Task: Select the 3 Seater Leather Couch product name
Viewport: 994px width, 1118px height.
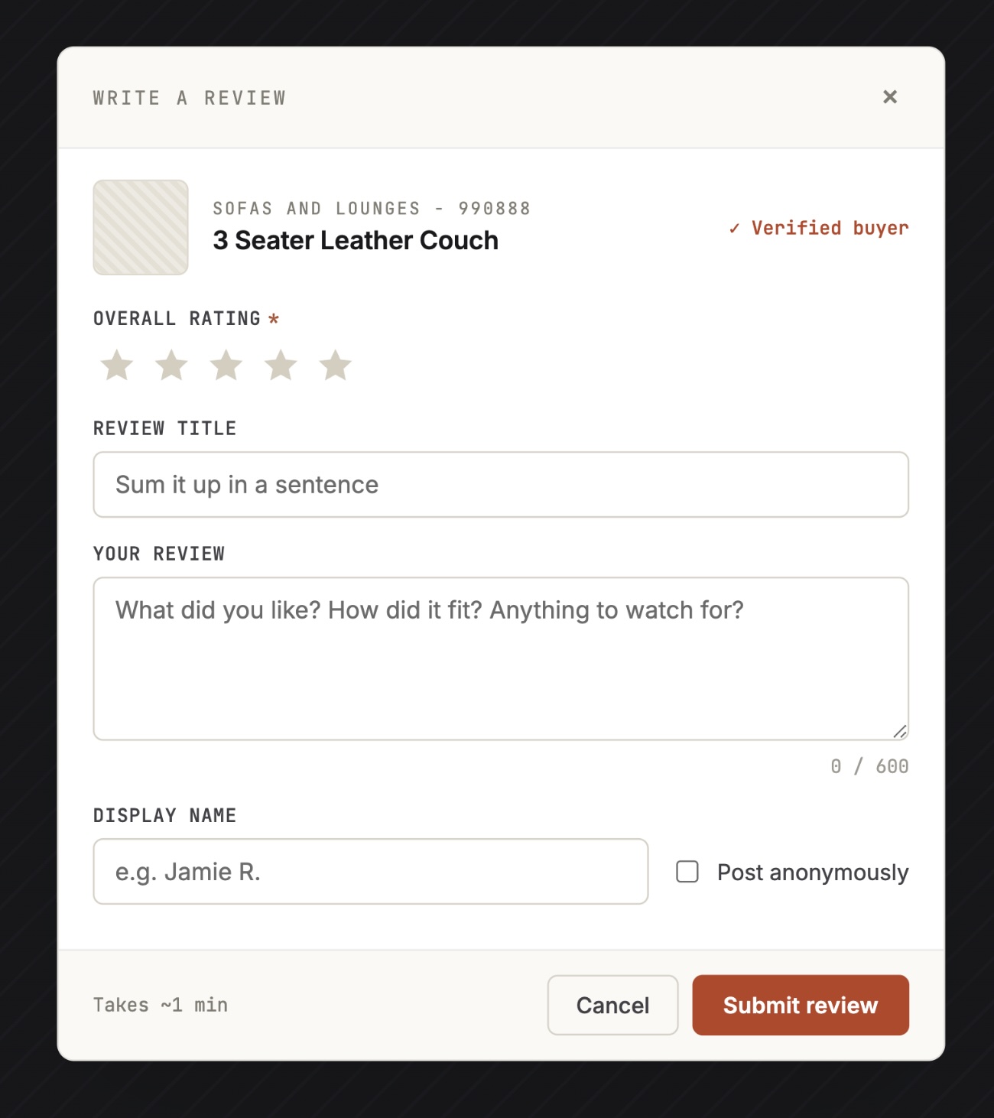Action: 355,240
